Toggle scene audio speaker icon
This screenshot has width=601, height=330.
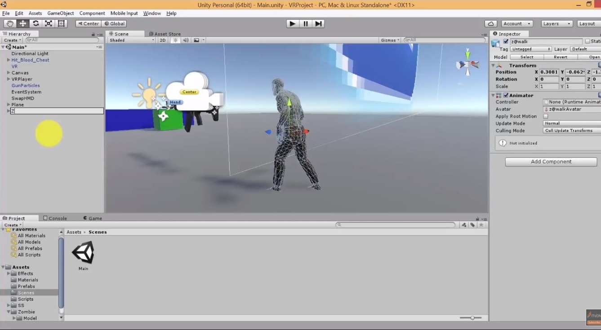[x=186, y=40]
